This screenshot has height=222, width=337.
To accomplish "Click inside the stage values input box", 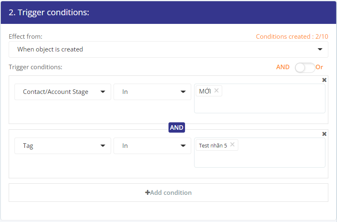I will (273, 103).
